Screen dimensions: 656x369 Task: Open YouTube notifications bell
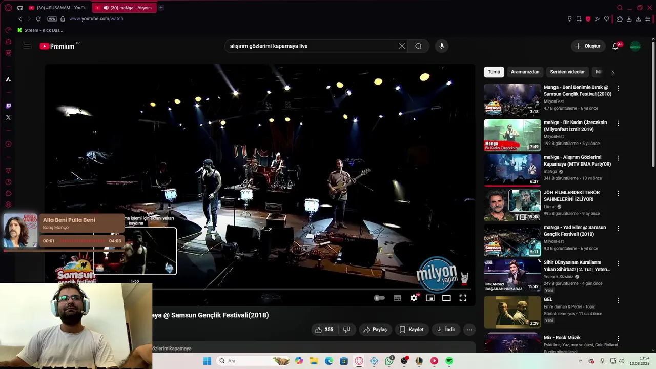point(616,46)
